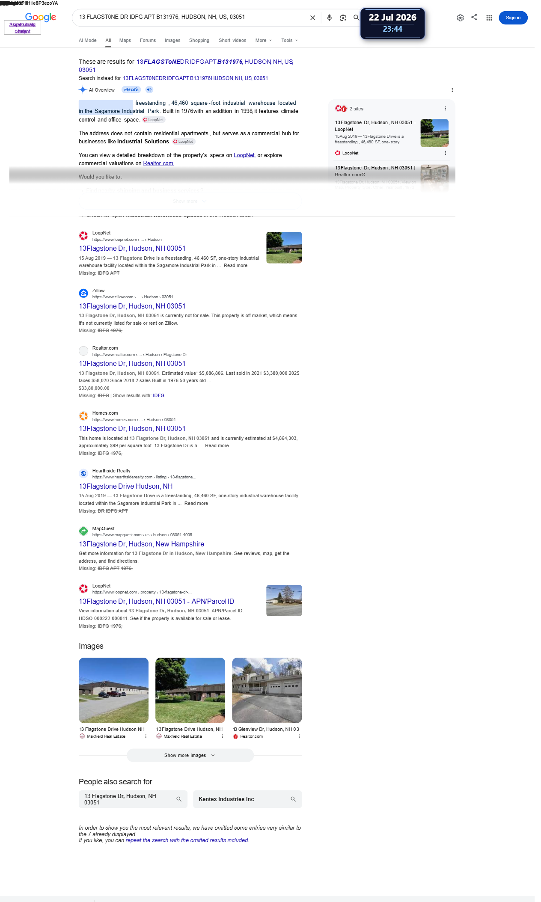Image resolution: width=541 pixels, height=902 pixels.
Task: Click the LoopNet favicon of the first result
Action: 83,236
